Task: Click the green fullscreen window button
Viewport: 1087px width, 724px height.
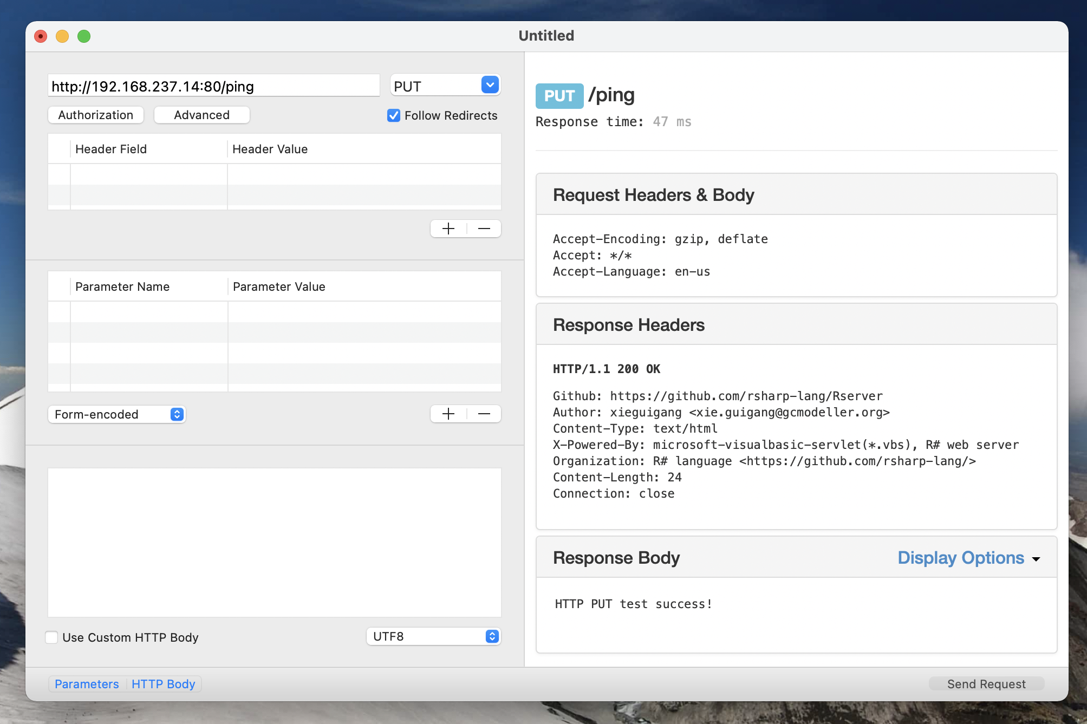Action: [x=84, y=36]
